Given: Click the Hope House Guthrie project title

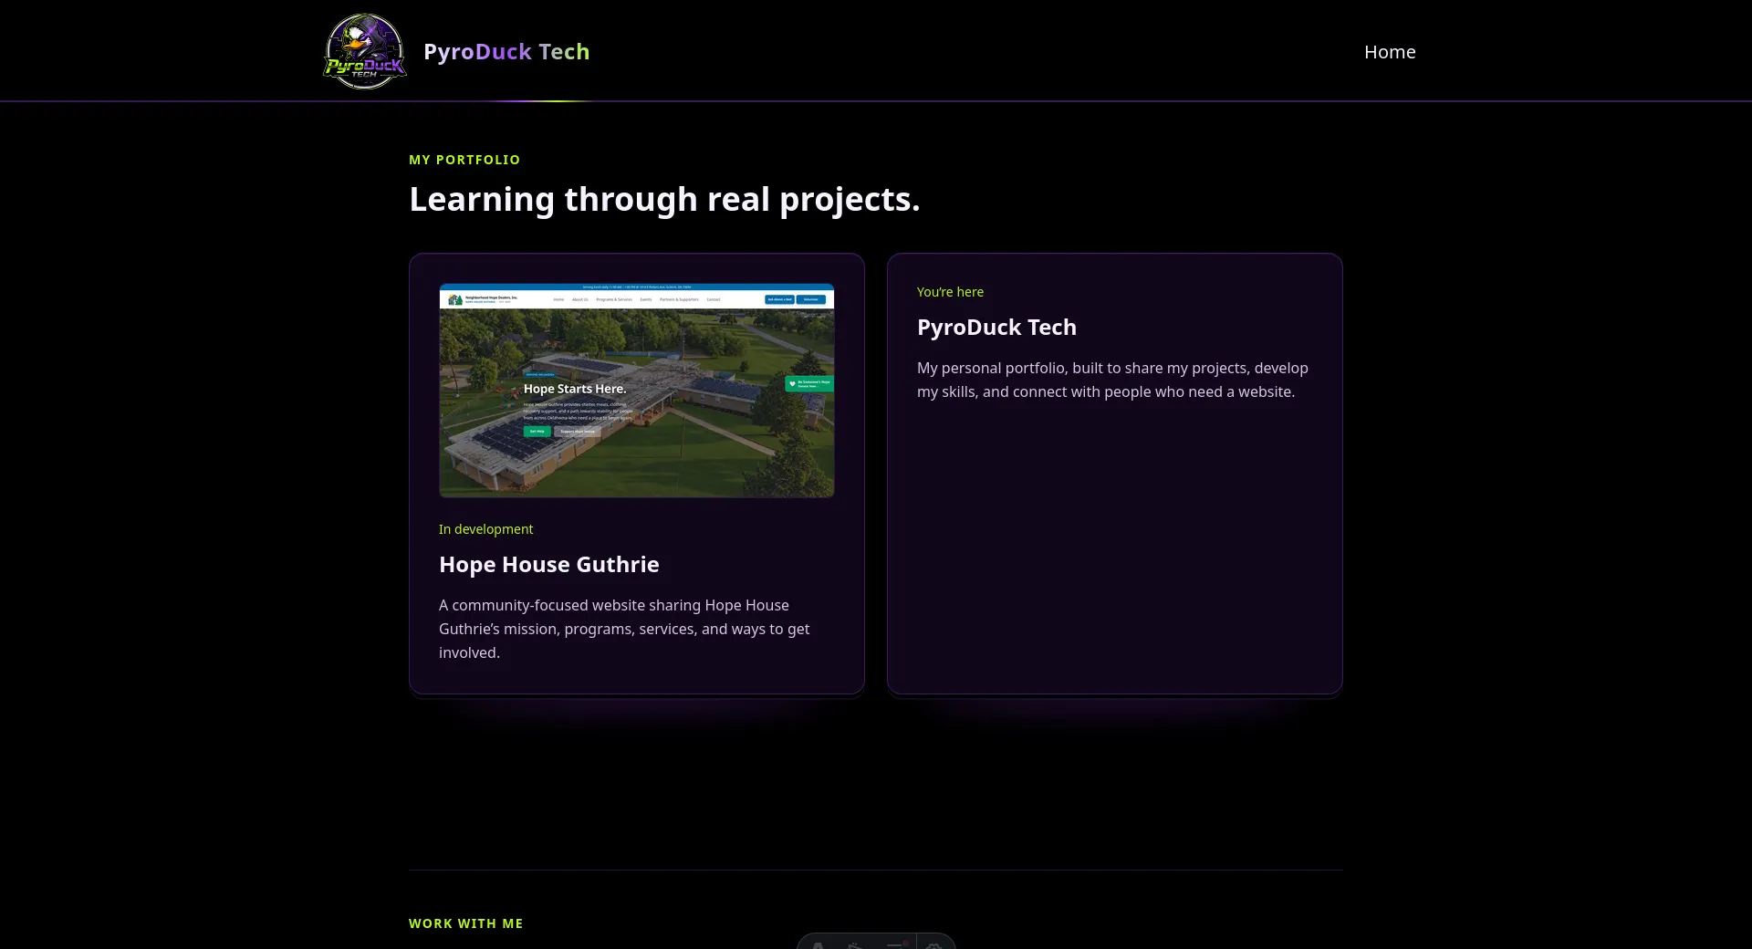Looking at the screenshot, I should point(549,565).
